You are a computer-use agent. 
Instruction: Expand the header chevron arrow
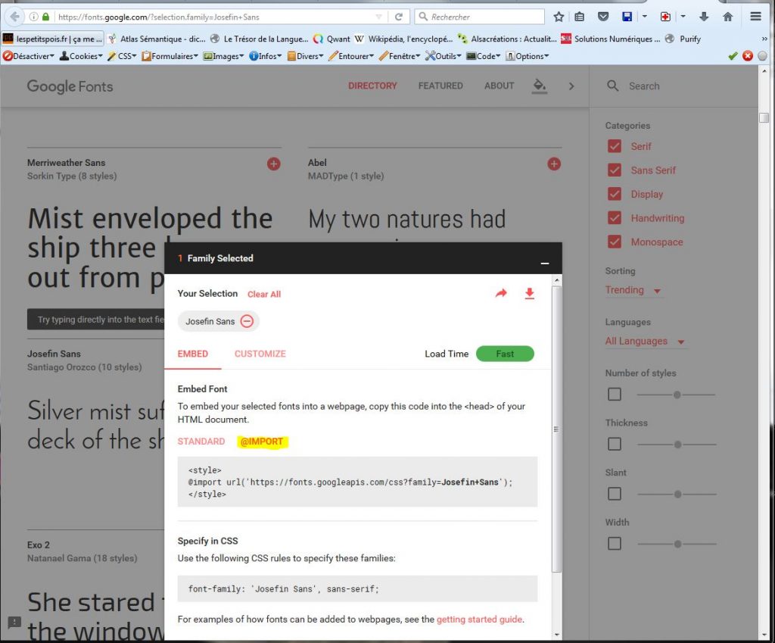click(571, 86)
